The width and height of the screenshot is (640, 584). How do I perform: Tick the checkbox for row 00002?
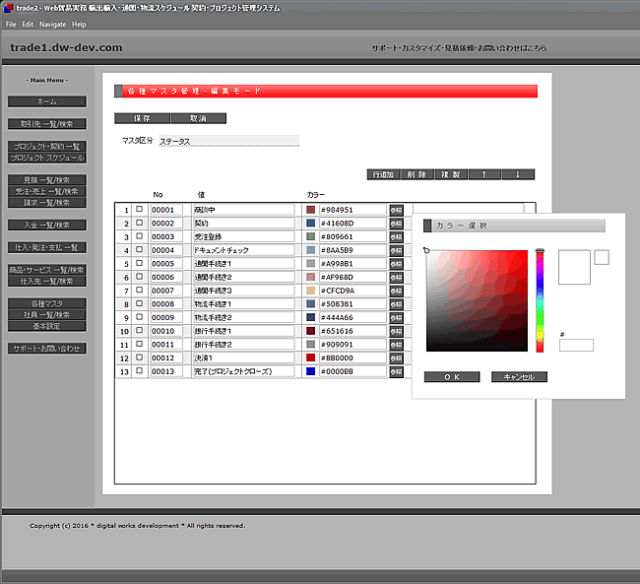pyautogui.click(x=139, y=223)
